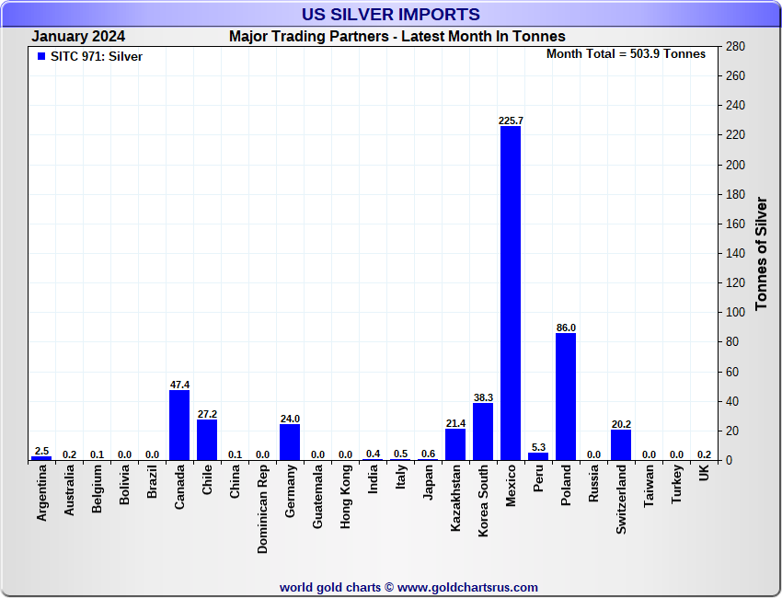The height and width of the screenshot is (598, 782).
Task: Click the 'SITC 971: Silver' legend label
Action: (x=97, y=56)
